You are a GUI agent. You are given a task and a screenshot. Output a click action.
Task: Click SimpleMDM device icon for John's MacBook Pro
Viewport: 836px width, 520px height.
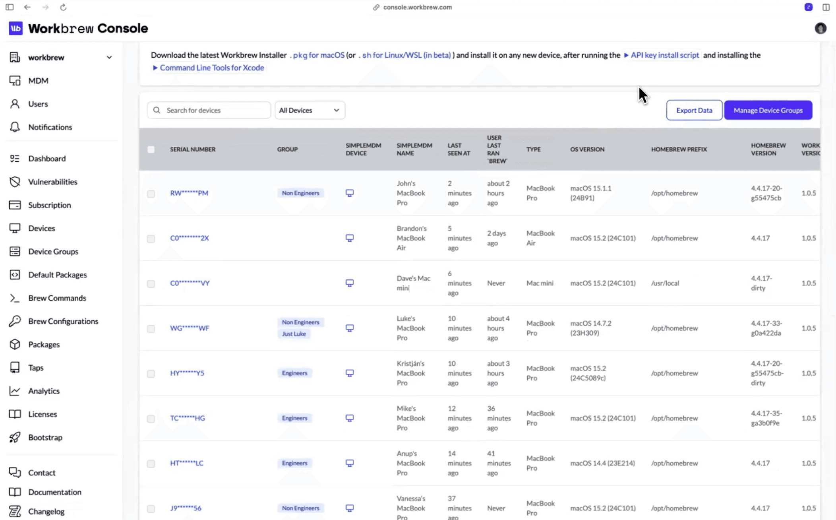click(x=349, y=193)
